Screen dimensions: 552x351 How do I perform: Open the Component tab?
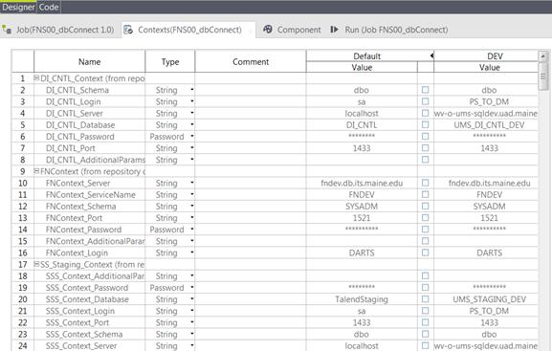298,30
